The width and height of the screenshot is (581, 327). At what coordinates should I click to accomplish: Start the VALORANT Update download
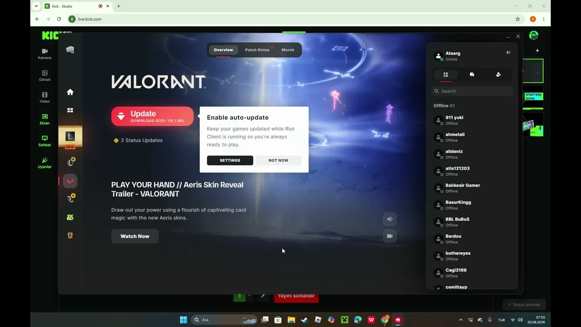coord(153,116)
